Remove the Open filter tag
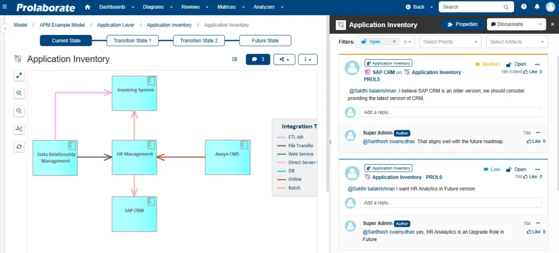 tap(394, 41)
